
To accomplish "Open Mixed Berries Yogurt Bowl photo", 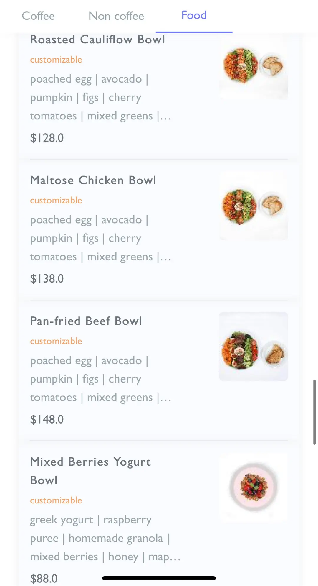I will (x=253, y=487).
